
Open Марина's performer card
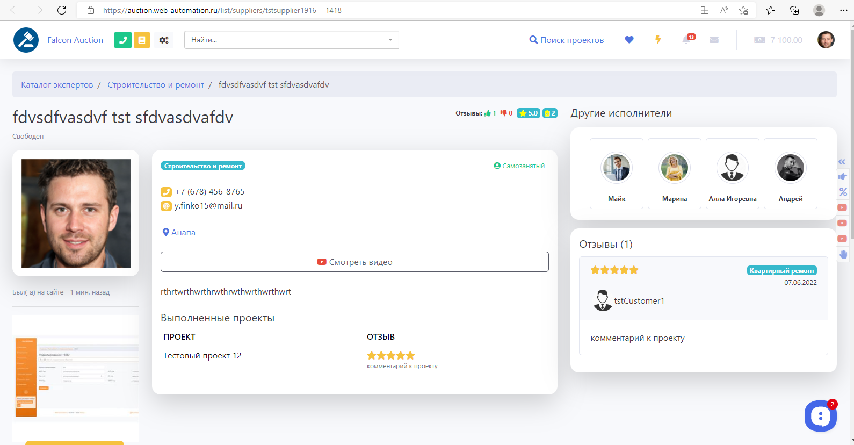(x=674, y=173)
